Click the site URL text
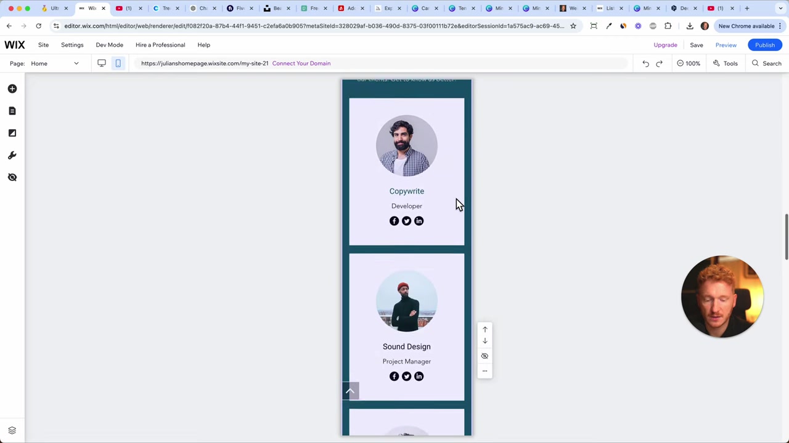789x443 pixels. point(205,63)
